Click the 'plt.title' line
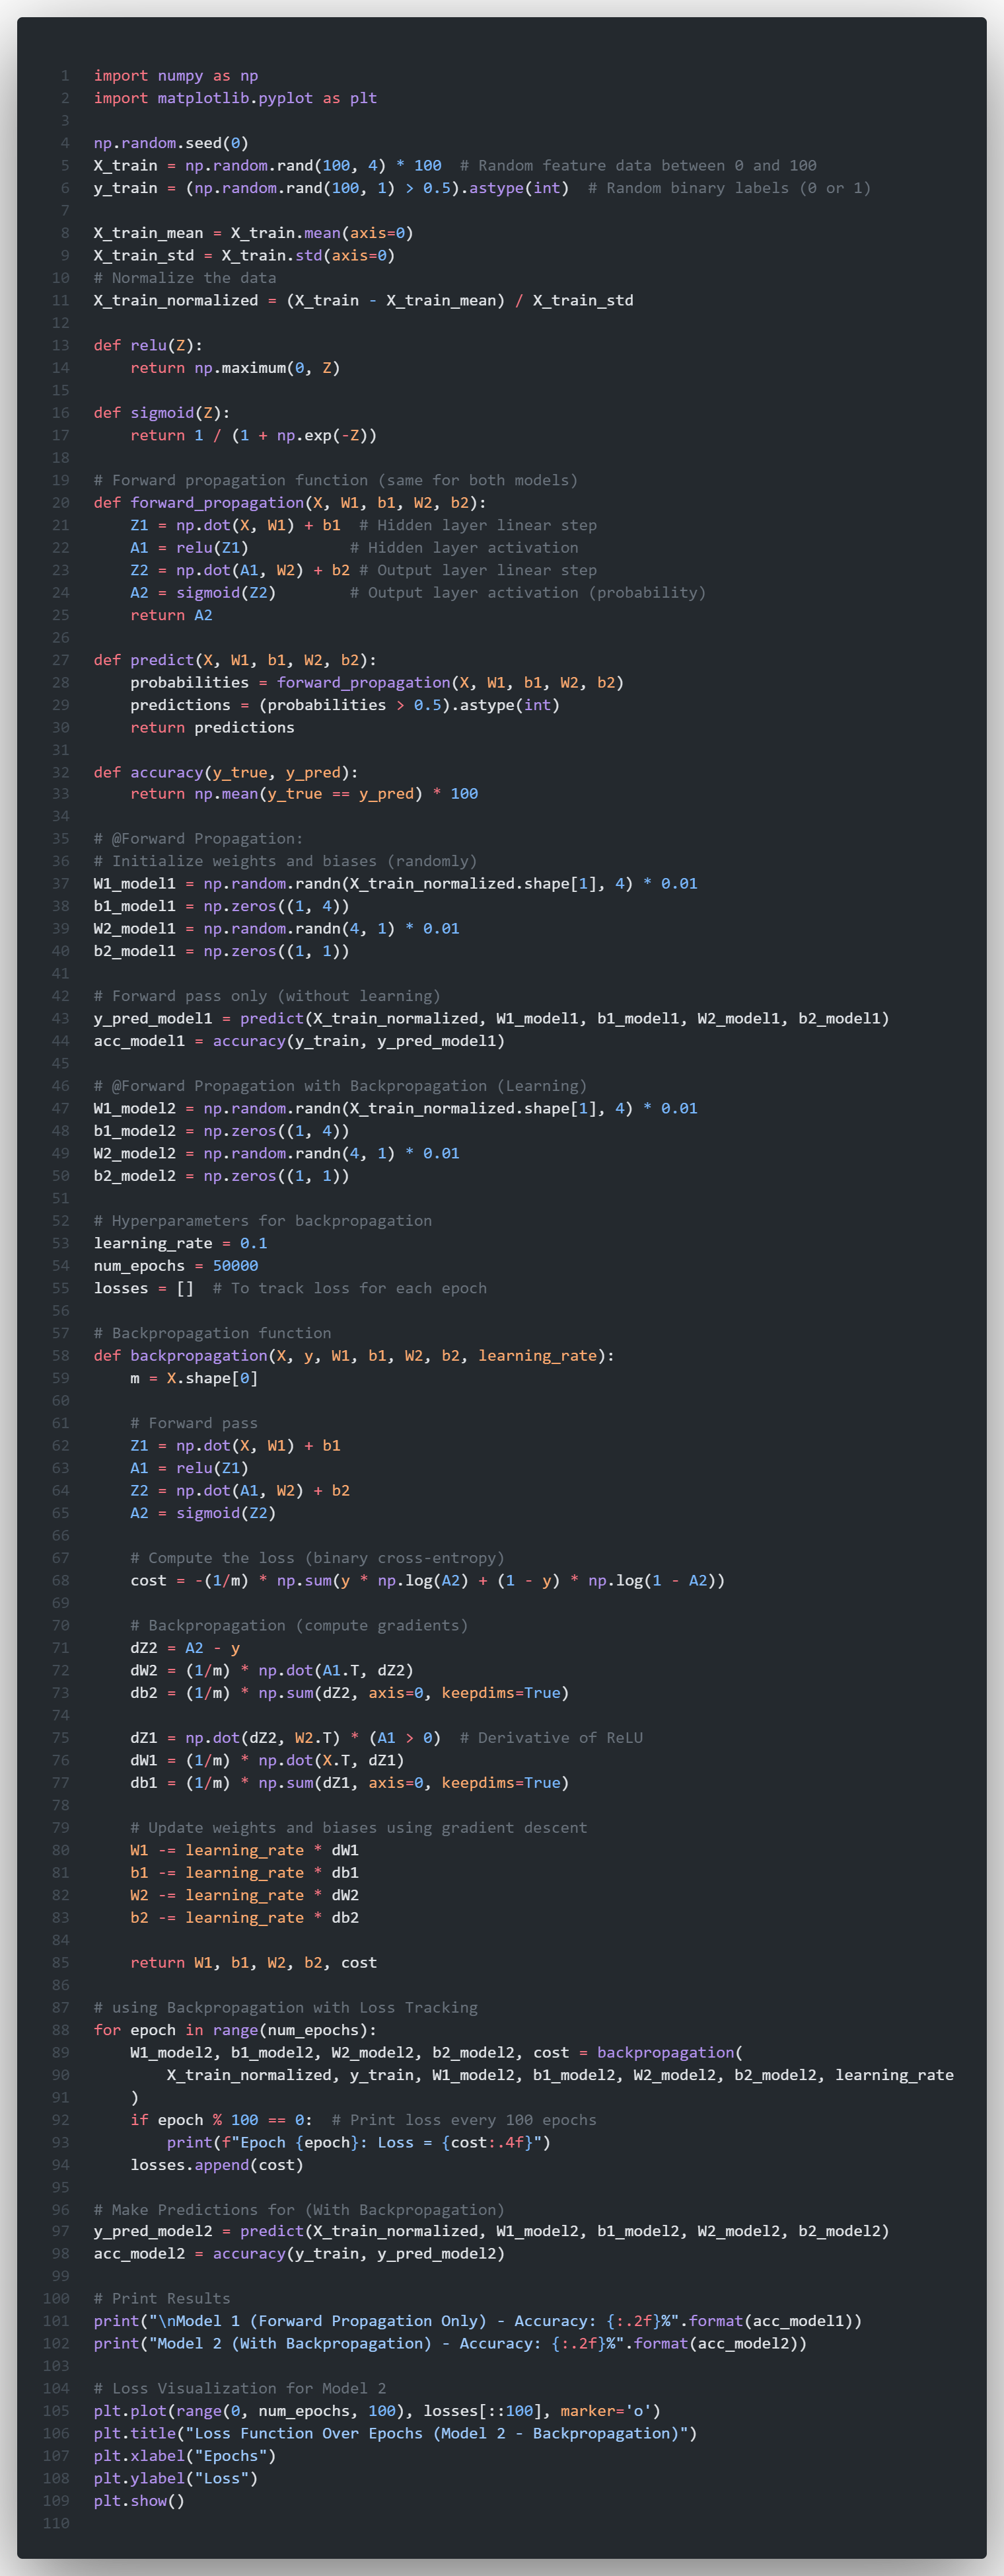Screen dimensions: 1004x2576 pyautogui.click(x=396, y=2434)
